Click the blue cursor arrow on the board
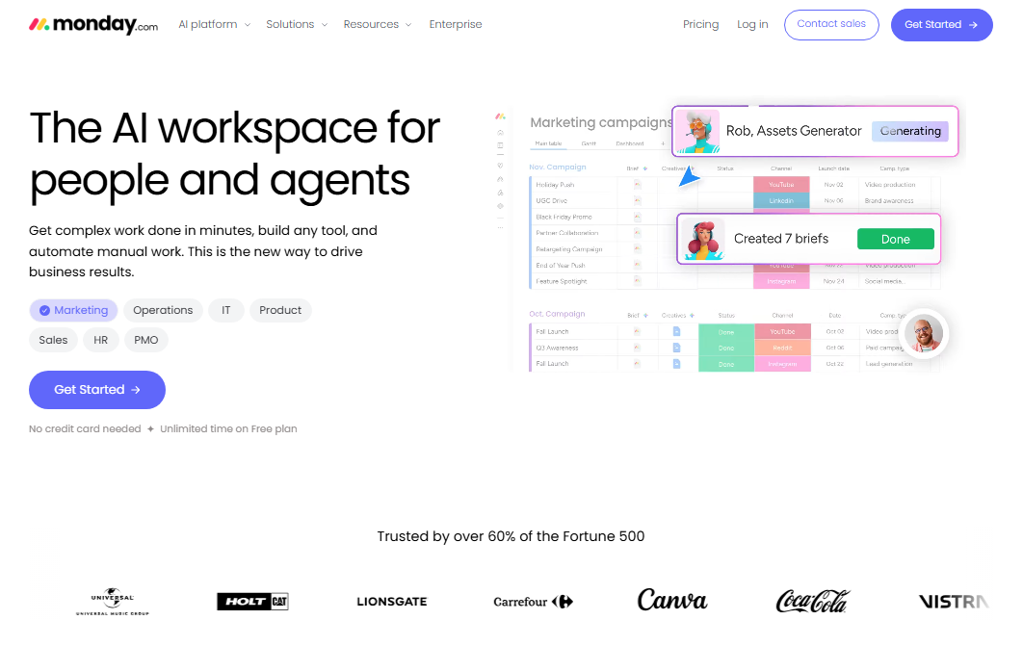 tap(689, 176)
